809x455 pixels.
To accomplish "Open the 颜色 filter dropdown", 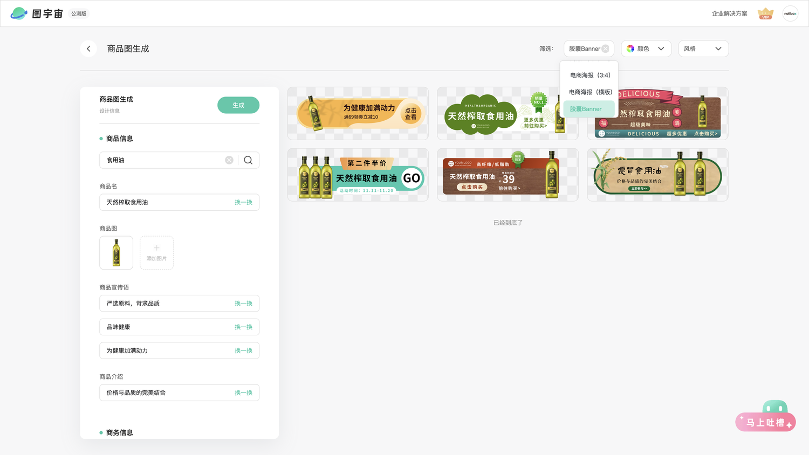I will click(x=646, y=49).
